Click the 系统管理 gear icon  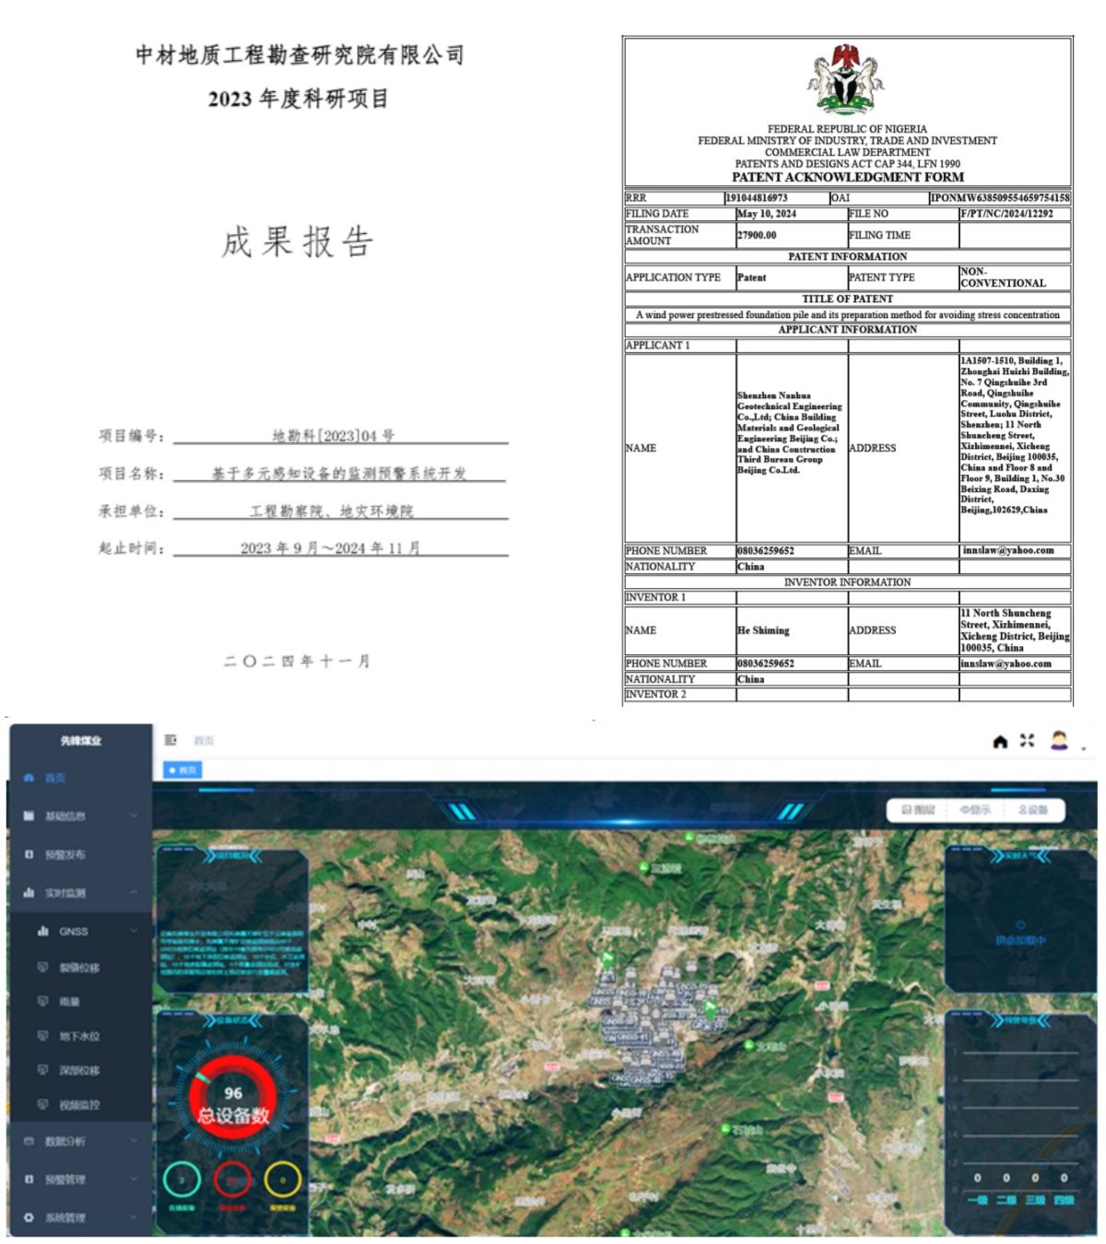click(x=29, y=1218)
